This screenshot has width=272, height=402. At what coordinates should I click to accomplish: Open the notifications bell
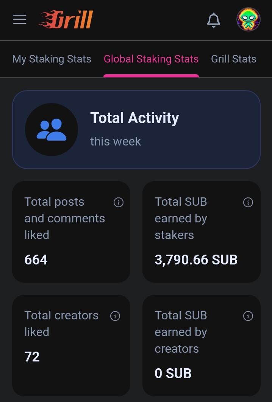pyautogui.click(x=214, y=20)
